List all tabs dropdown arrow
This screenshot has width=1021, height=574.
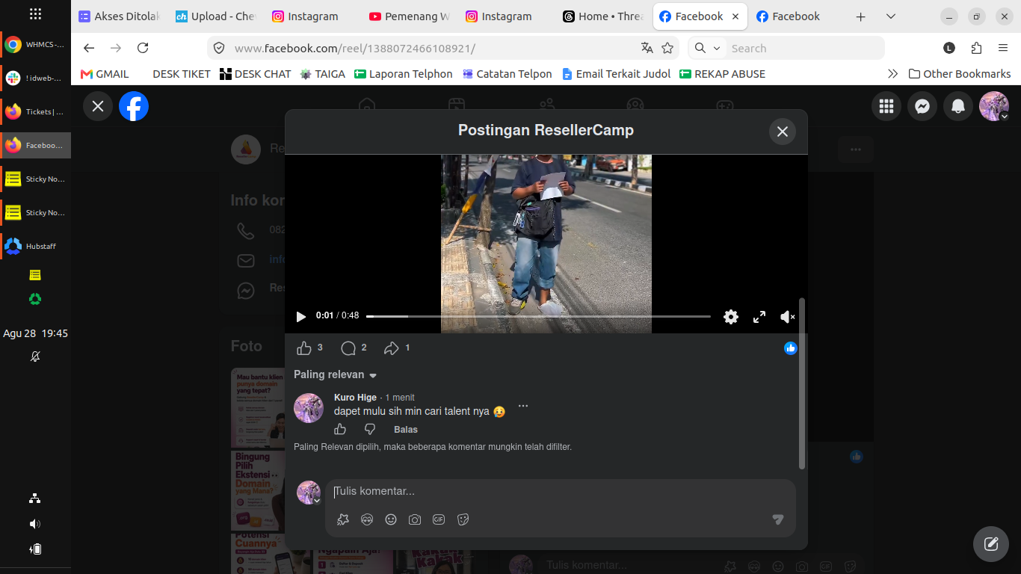click(x=891, y=16)
